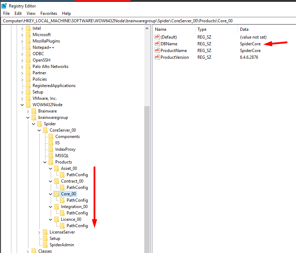Image resolution: width=296 pixels, height=253 pixels.
Task: Select the Integration_00 folder icon
Action: (56, 207)
